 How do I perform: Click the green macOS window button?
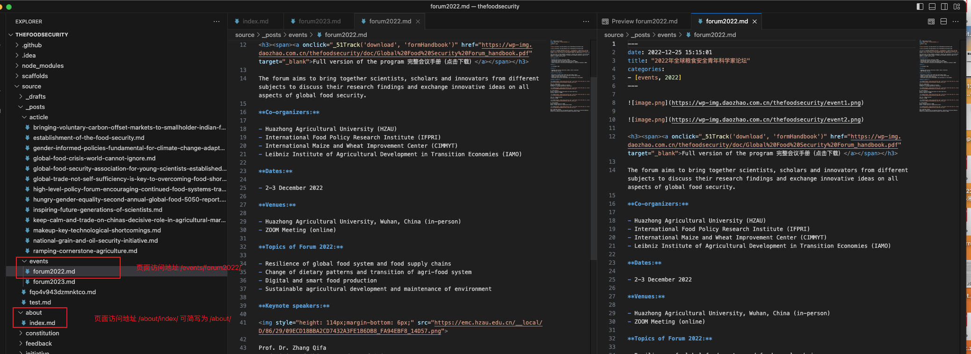click(x=9, y=7)
